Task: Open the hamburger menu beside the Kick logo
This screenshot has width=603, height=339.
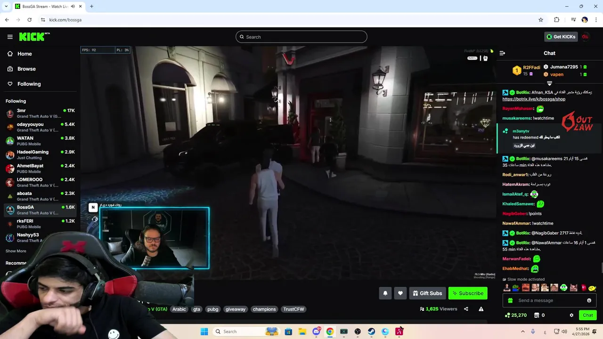Action: [x=10, y=37]
